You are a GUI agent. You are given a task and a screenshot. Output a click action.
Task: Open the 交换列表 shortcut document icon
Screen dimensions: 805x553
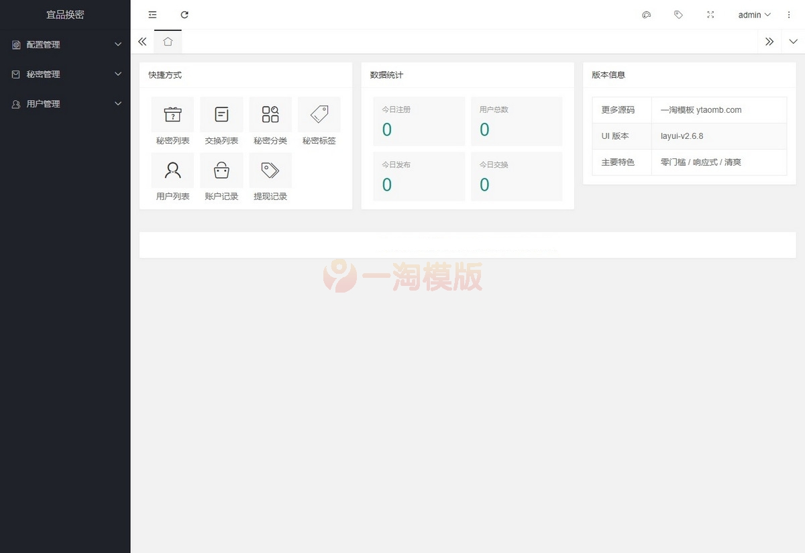point(221,115)
